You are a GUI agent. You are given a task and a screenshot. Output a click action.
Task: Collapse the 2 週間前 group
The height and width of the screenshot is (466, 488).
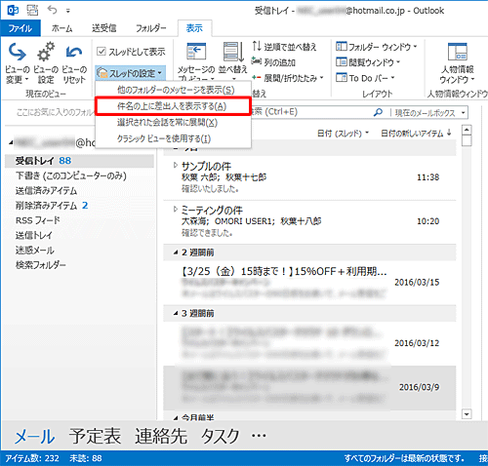176,252
